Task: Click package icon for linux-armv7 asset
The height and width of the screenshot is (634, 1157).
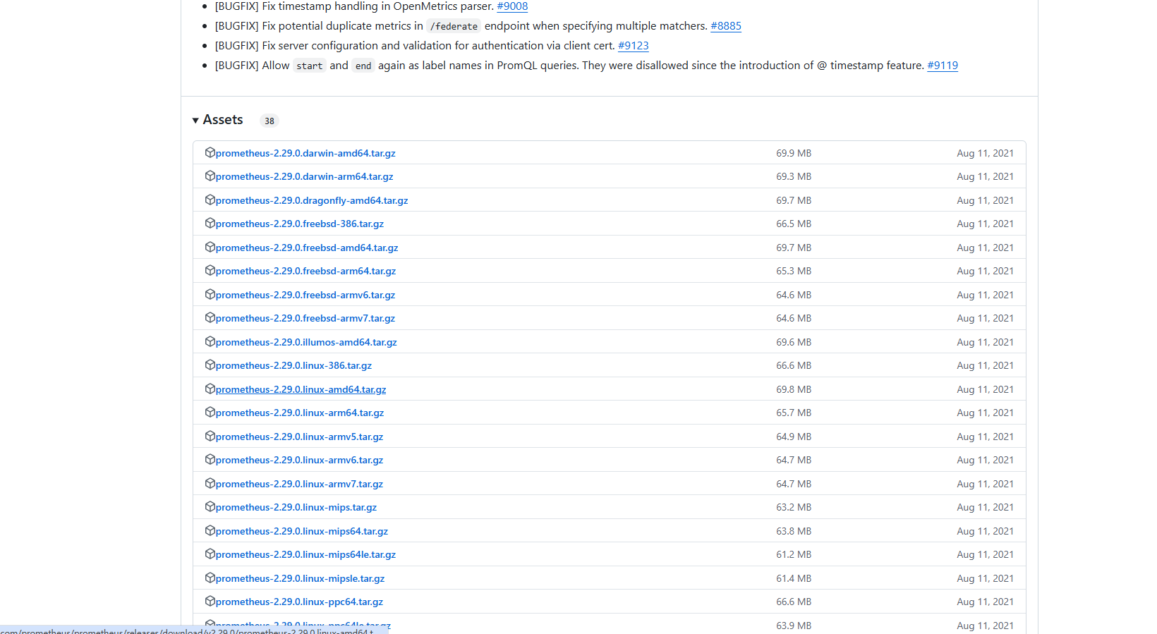Action: pyautogui.click(x=210, y=483)
